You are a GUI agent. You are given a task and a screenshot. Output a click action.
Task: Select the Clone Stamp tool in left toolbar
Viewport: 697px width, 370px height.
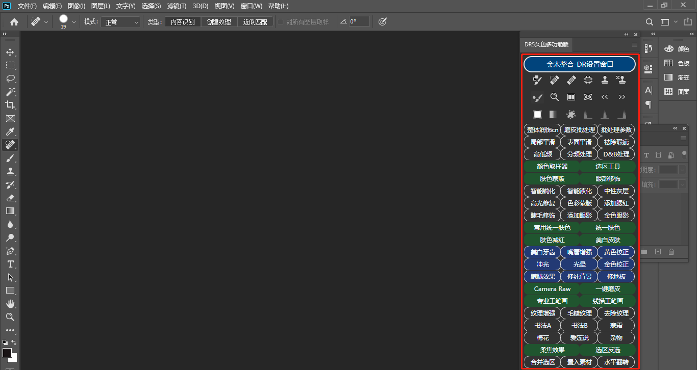tap(10, 171)
